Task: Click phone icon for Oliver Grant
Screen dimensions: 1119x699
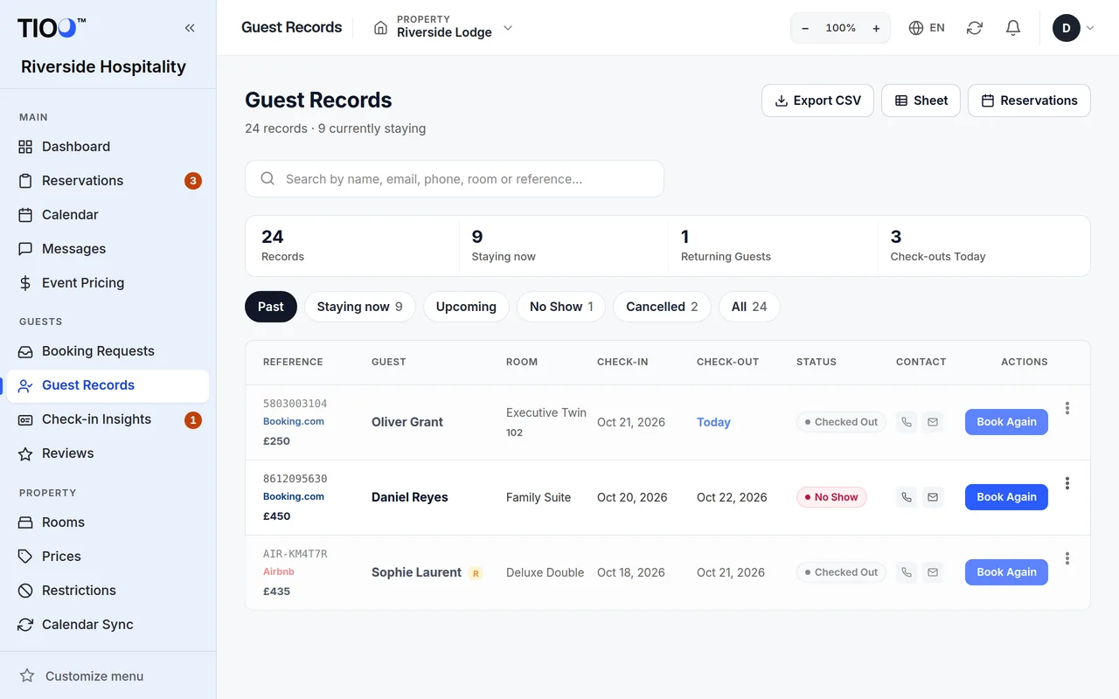Action: [x=907, y=422]
